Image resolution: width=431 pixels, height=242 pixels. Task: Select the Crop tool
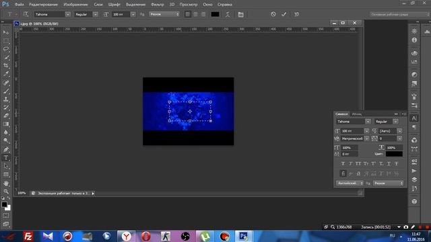[6, 66]
